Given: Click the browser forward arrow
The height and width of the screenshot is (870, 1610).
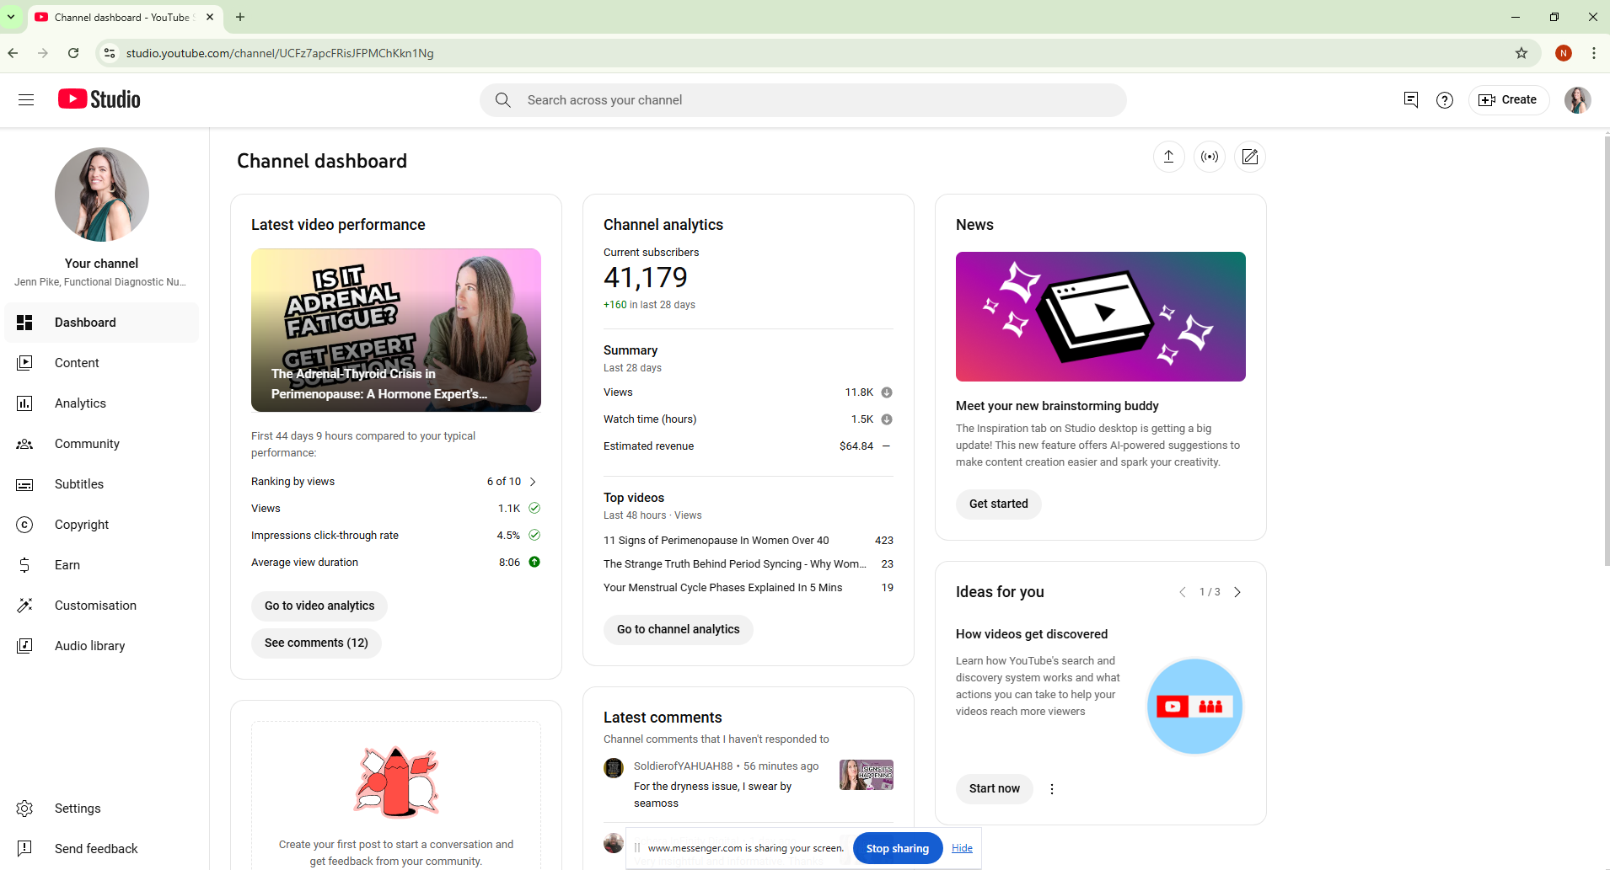Looking at the screenshot, I should pos(43,53).
